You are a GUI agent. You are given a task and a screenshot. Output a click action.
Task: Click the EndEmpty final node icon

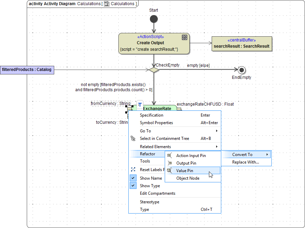[x=242, y=70]
